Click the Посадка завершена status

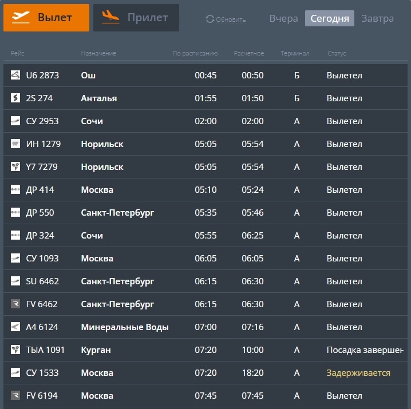click(x=365, y=350)
